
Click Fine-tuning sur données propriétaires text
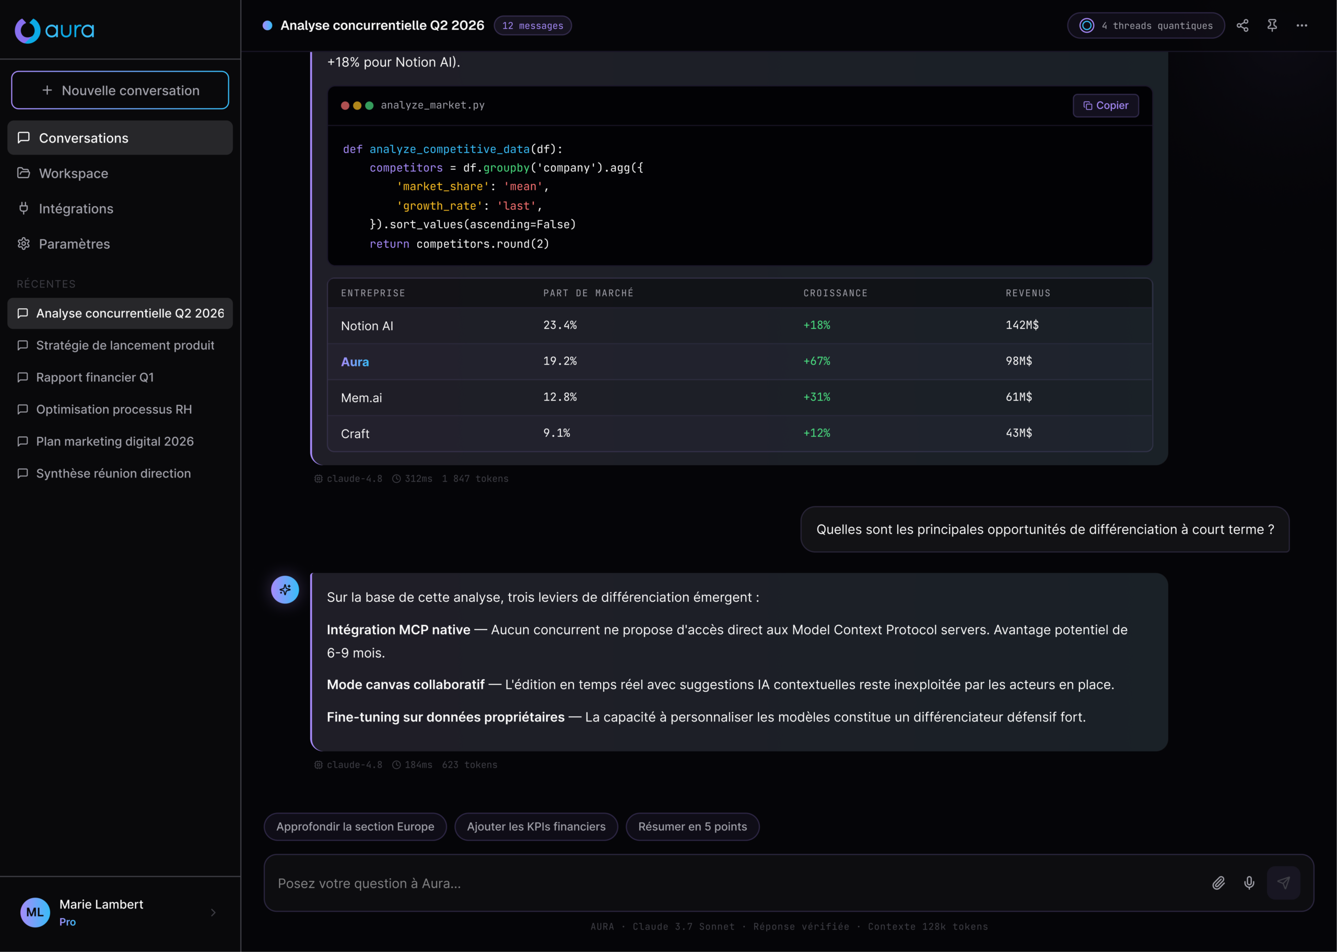(x=446, y=717)
